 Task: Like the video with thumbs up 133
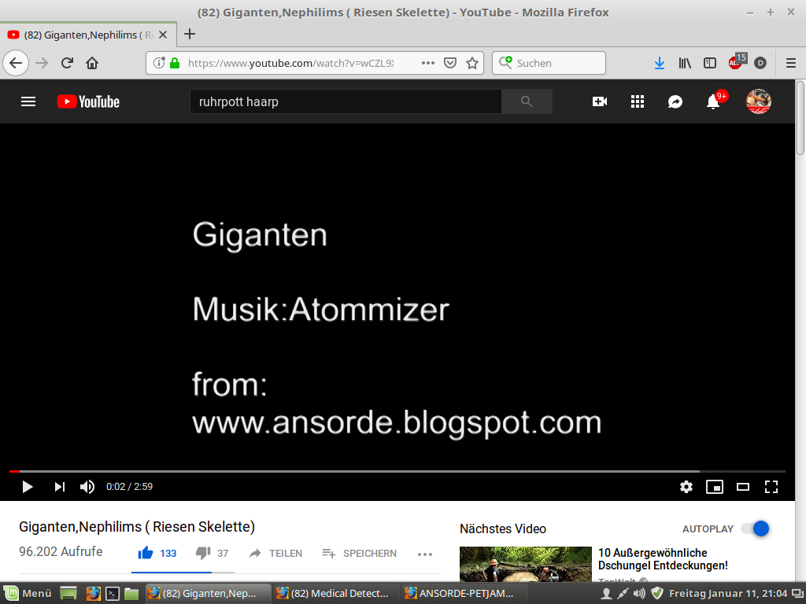click(157, 553)
